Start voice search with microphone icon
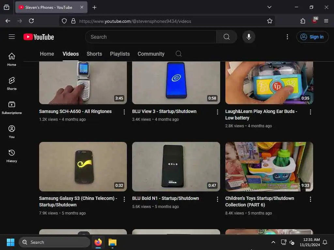334x250 pixels. coord(249,37)
